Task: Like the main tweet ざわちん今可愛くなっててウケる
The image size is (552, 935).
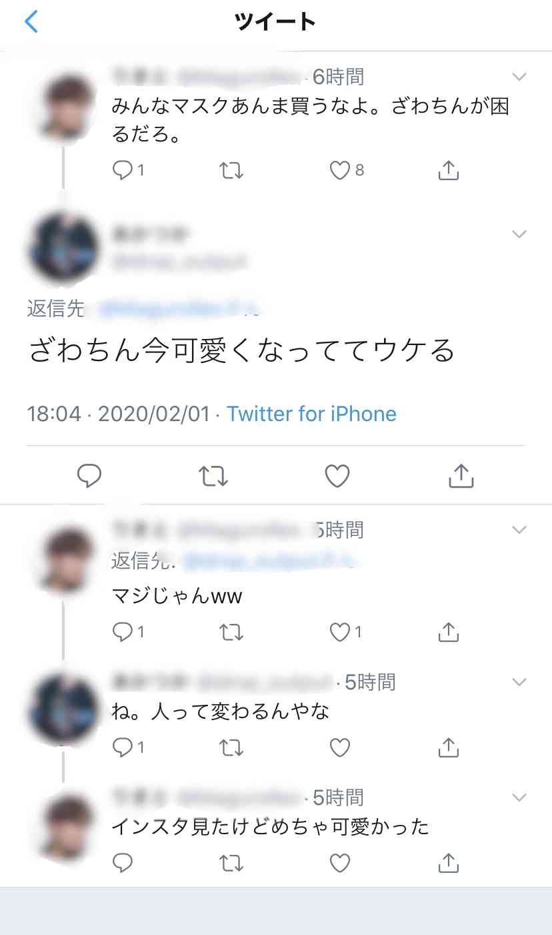Action: tap(337, 476)
